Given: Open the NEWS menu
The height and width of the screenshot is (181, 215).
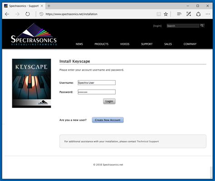Looking at the screenshot, I should (x=79, y=44).
